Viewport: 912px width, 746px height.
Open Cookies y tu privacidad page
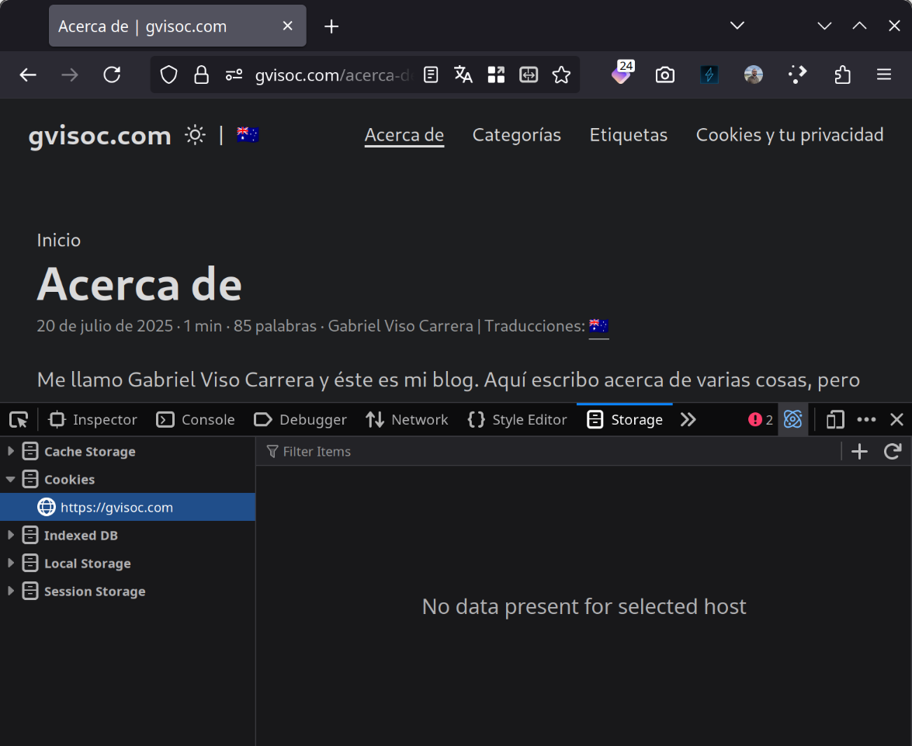click(x=790, y=135)
